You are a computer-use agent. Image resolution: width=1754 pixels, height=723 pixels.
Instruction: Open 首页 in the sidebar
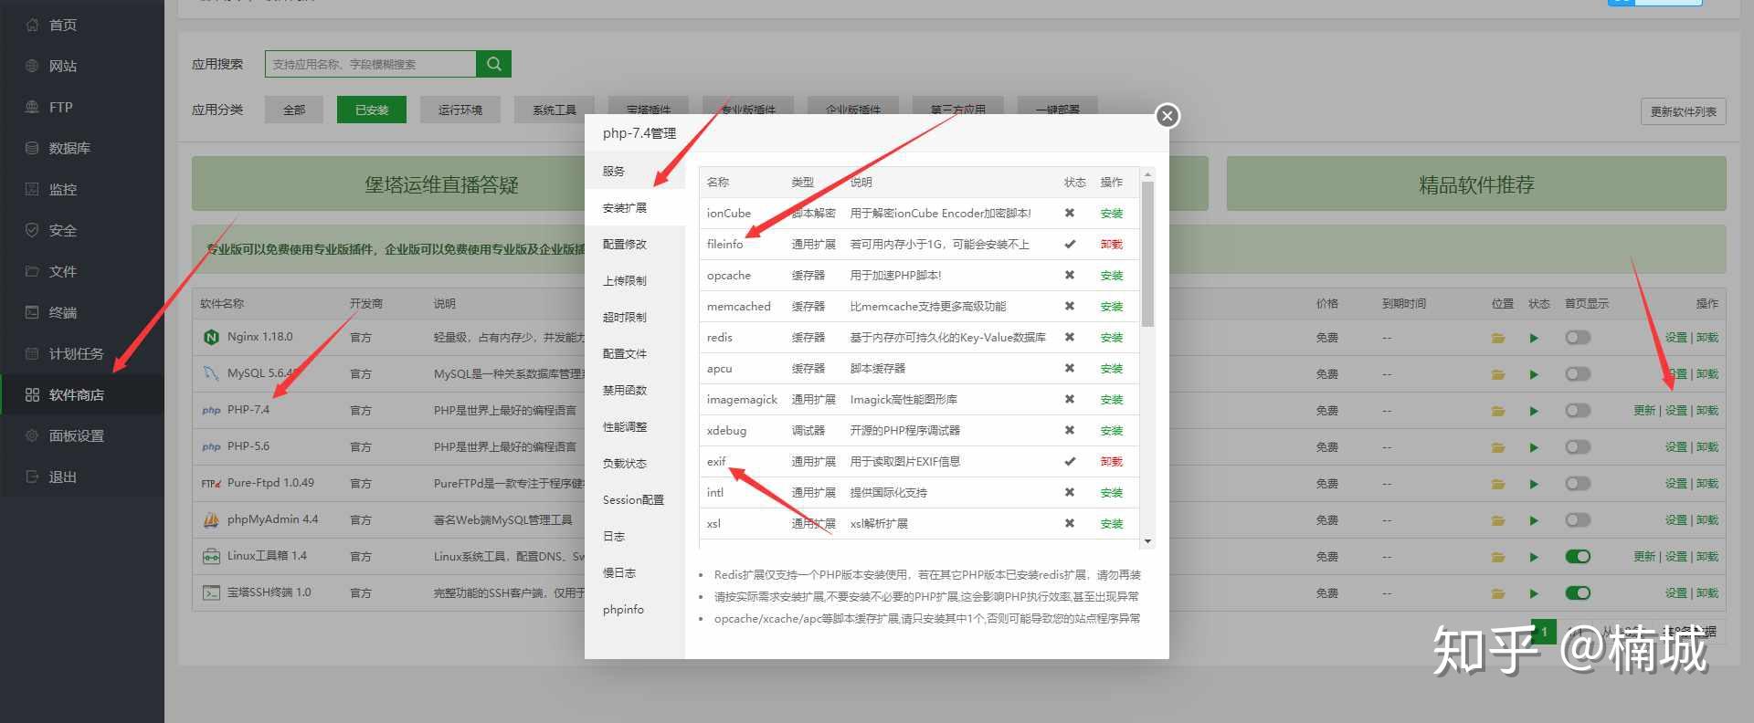click(x=62, y=25)
